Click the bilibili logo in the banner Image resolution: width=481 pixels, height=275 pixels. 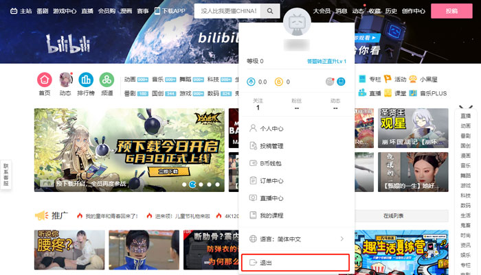tap(68, 43)
